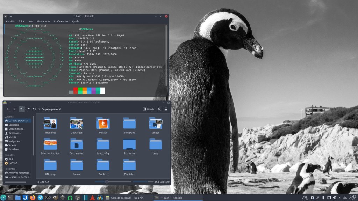
Task: Open the Konsole Archivo menu
Action: [x=10, y=21]
